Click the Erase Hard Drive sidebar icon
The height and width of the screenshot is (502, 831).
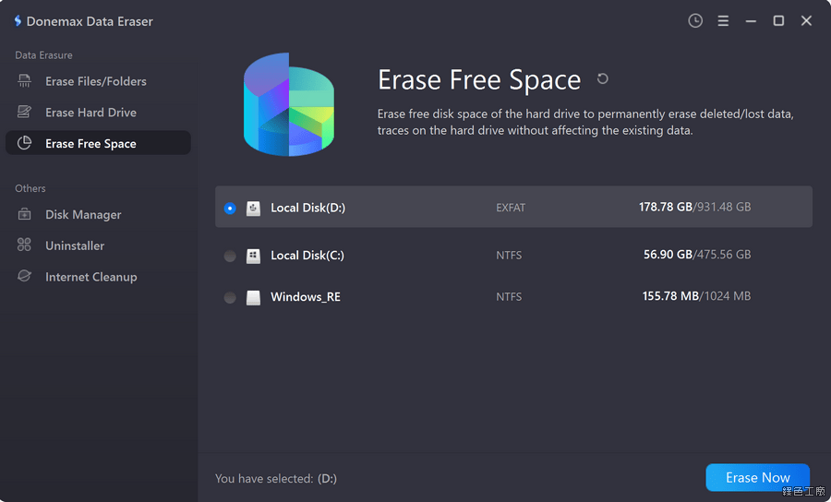click(x=25, y=113)
